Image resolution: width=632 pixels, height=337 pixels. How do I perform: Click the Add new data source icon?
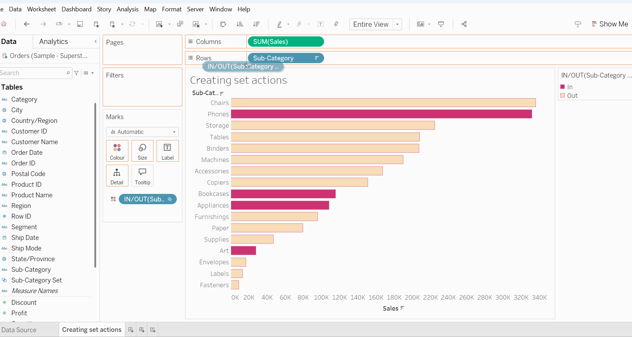[96, 24]
